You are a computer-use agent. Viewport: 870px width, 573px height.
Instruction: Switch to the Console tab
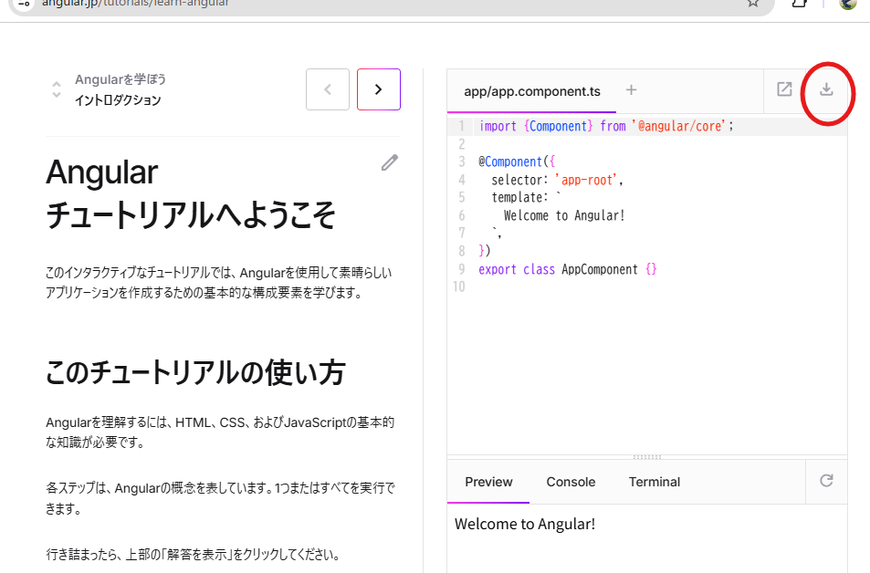coord(570,481)
